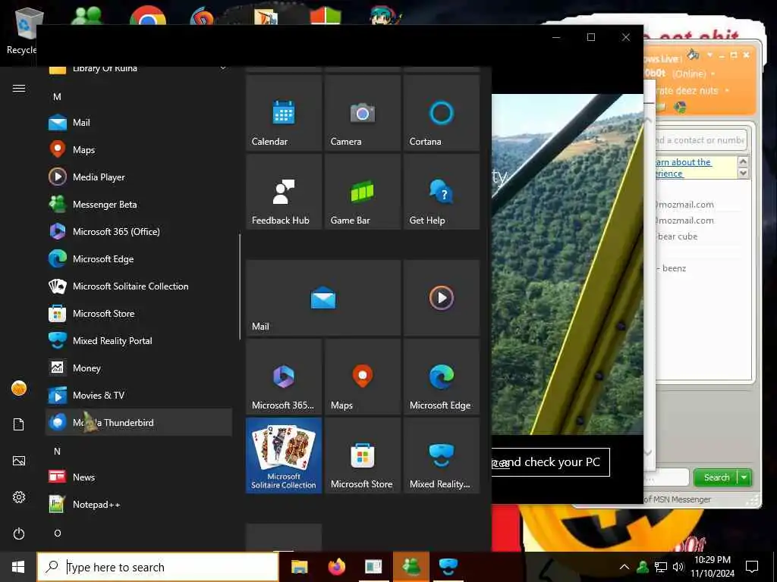Open the learn about the experience link

click(684, 167)
